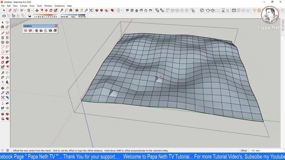The width and height of the screenshot is (285, 160).
Task: Open the Edit menu
Action: click(9, 6)
